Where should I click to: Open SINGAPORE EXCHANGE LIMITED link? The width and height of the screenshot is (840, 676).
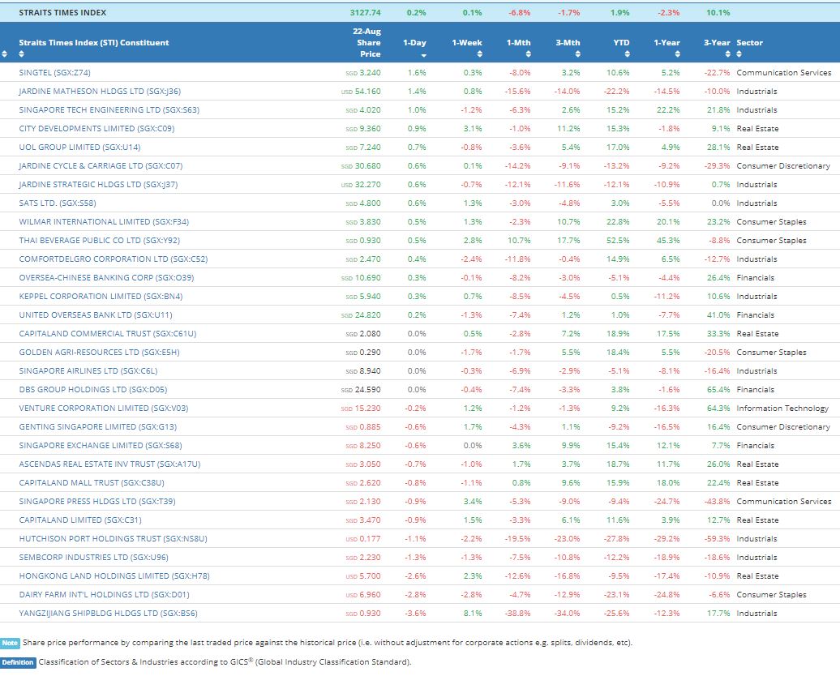tap(101, 445)
